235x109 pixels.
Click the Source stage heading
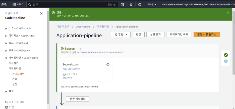click(x=70, y=49)
